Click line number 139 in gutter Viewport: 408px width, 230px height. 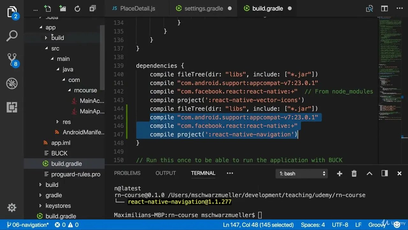(119, 66)
